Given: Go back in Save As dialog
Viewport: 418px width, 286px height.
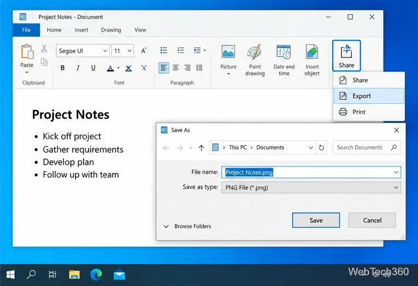Looking at the screenshot, I should (166, 147).
